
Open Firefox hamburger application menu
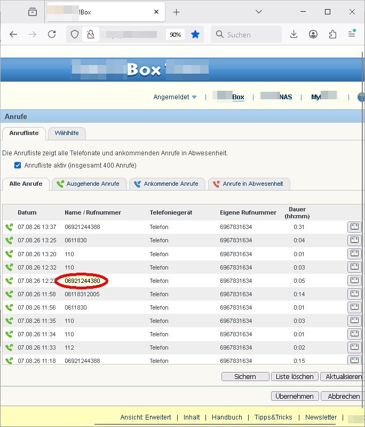click(352, 34)
